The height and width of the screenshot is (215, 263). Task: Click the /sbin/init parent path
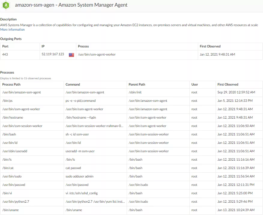pos(135,92)
